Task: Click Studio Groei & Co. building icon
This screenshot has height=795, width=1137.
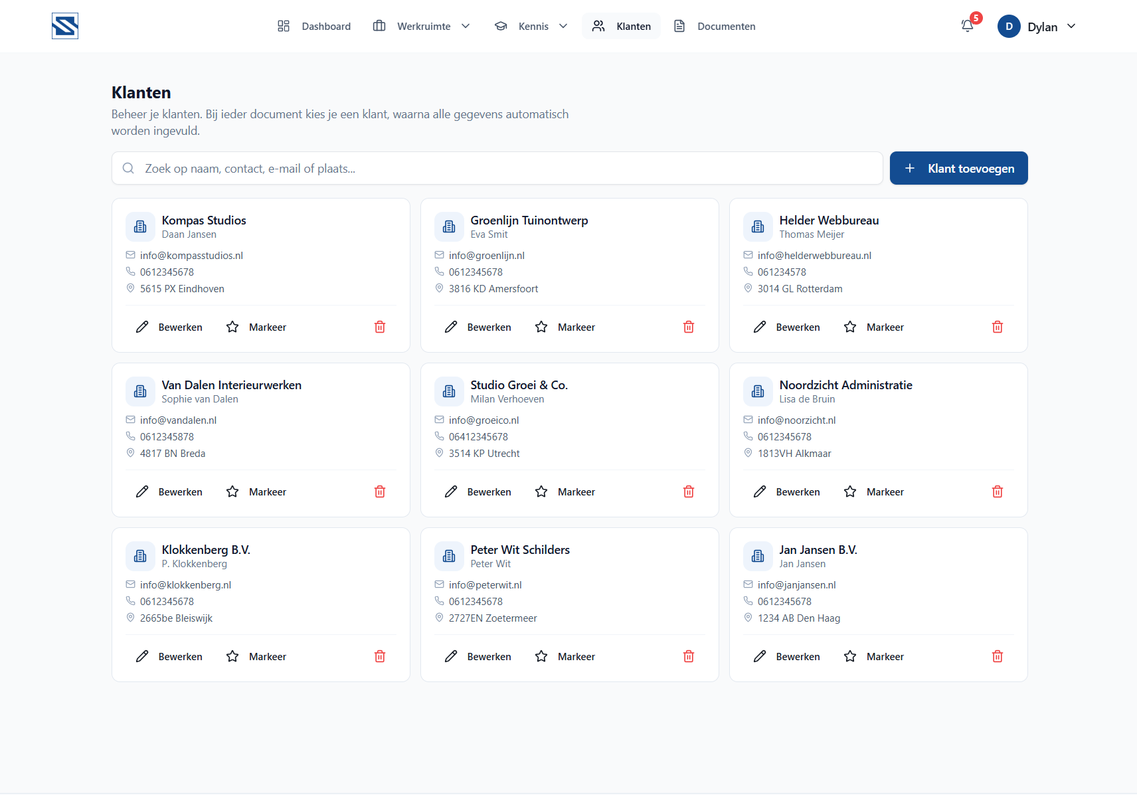Action: (449, 391)
